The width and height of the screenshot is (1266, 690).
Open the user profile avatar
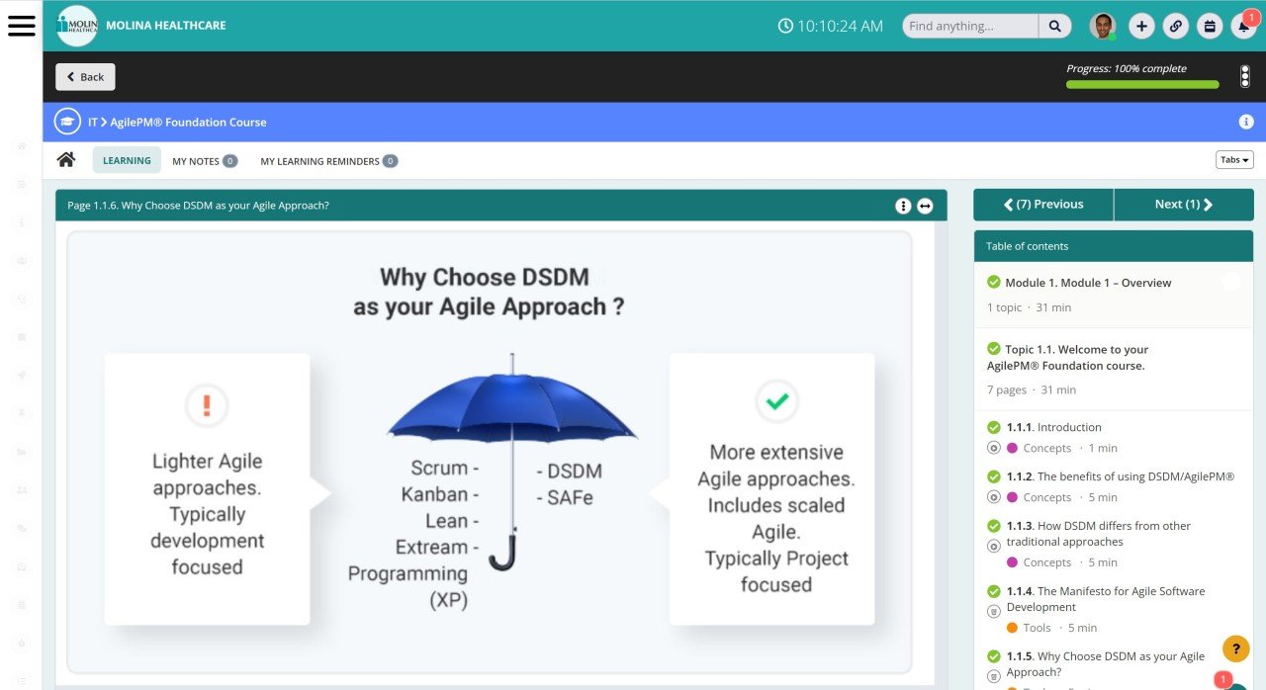(x=1103, y=27)
